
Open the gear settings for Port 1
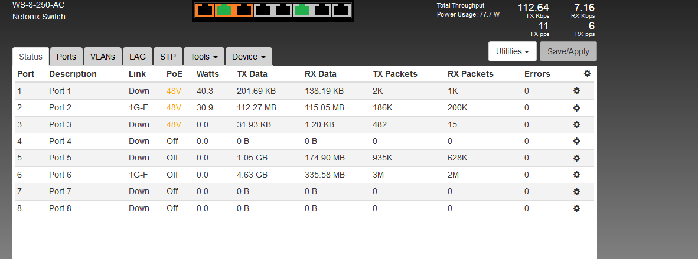[x=576, y=91]
